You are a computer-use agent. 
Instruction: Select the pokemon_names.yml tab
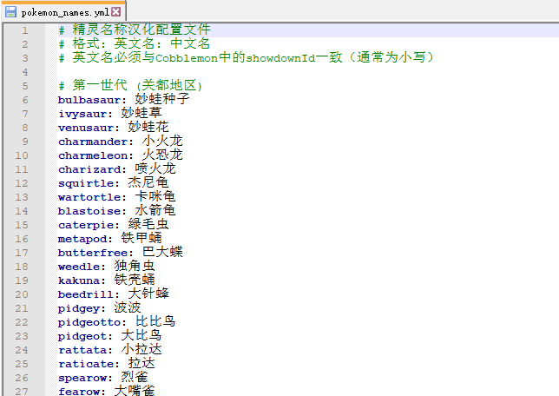point(64,12)
